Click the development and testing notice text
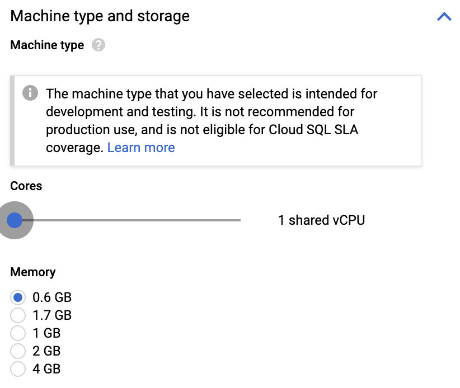Screen dimensions: 460x388 click(212, 121)
